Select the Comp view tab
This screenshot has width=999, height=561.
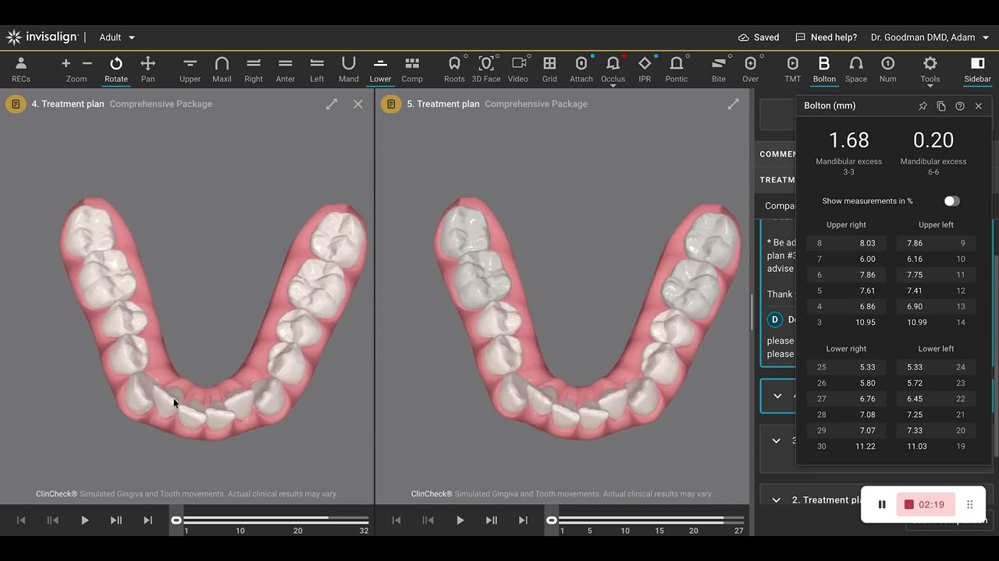click(x=412, y=69)
